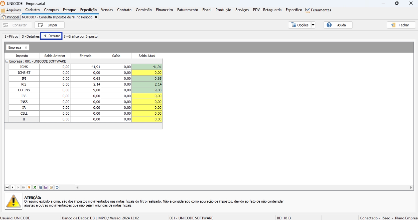Go to previous record in grid navigator
The image size is (418, 220).
tap(13, 187)
